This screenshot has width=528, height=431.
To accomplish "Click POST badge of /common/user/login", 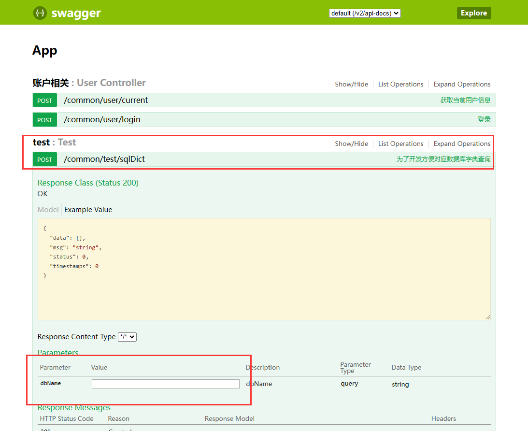I will [45, 120].
